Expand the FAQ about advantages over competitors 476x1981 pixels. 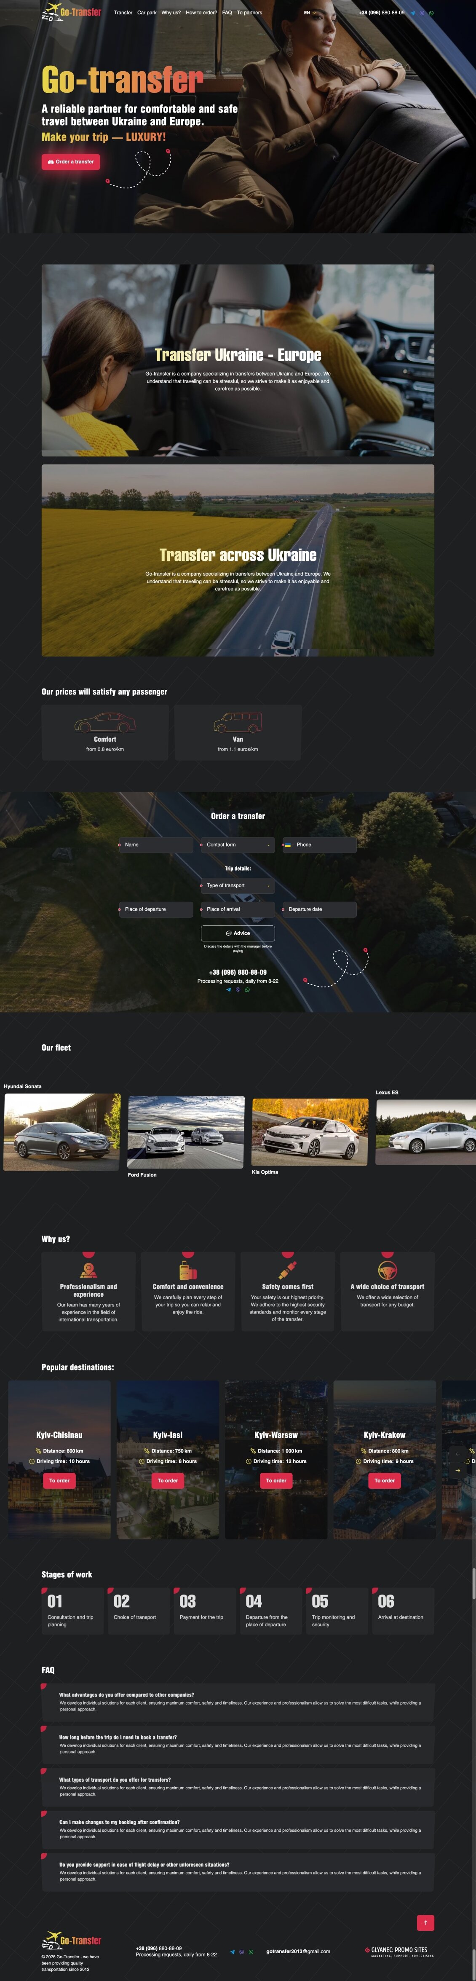coord(238,1702)
